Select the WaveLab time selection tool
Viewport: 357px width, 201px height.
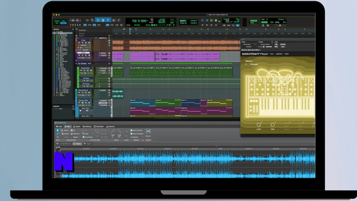point(58,131)
